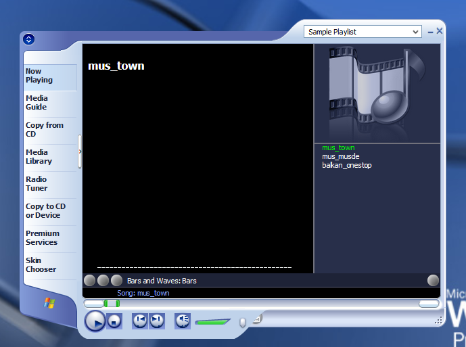This screenshot has width=466, height=347.
Task: Click the small icon right of the volume slider
Action: 257,319
